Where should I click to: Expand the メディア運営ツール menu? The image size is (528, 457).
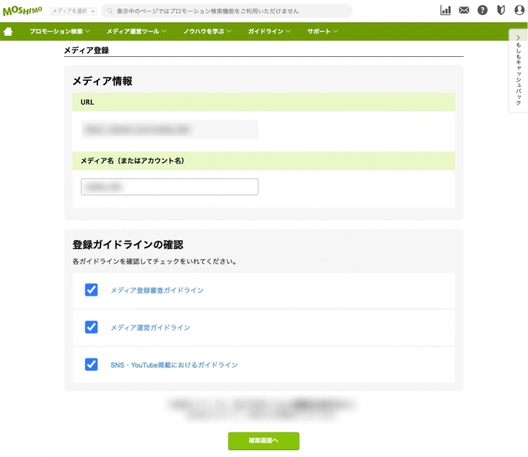click(x=136, y=31)
